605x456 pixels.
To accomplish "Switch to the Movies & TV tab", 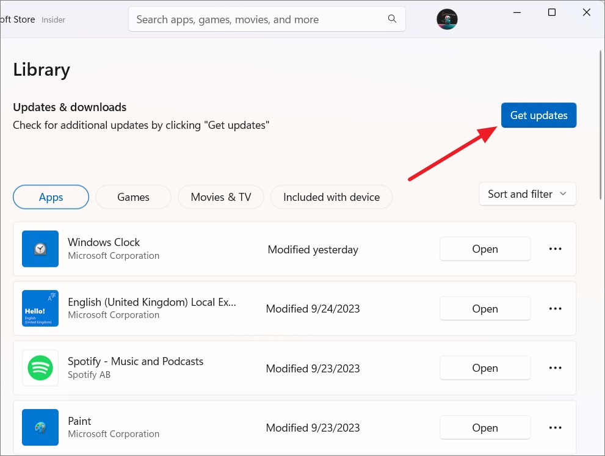I will click(x=221, y=197).
